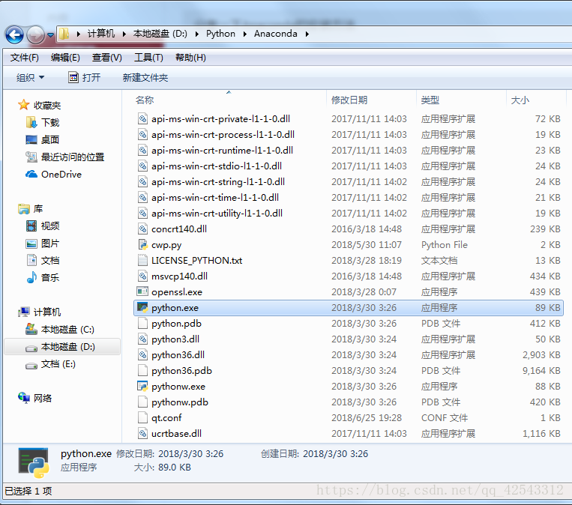Sort by the 类型 column header

pyautogui.click(x=430, y=100)
